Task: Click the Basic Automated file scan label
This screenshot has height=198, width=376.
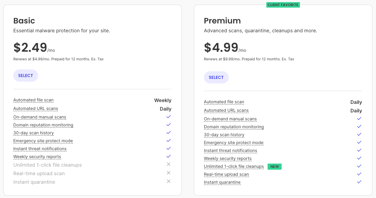Action: (33, 100)
